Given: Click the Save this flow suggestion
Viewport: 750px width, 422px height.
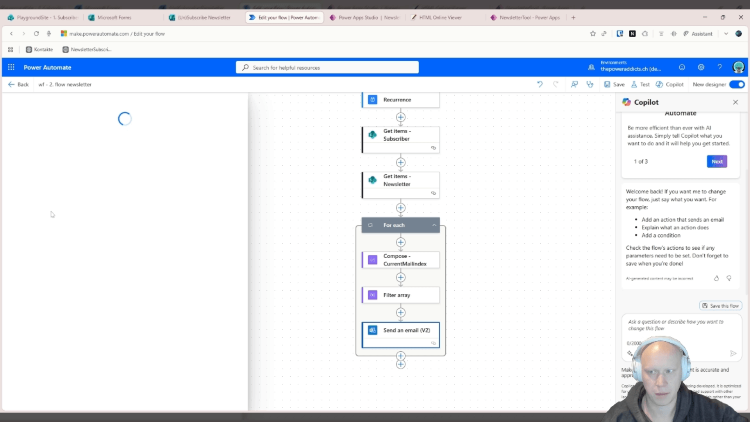Looking at the screenshot, I should (x=721, y=306).
